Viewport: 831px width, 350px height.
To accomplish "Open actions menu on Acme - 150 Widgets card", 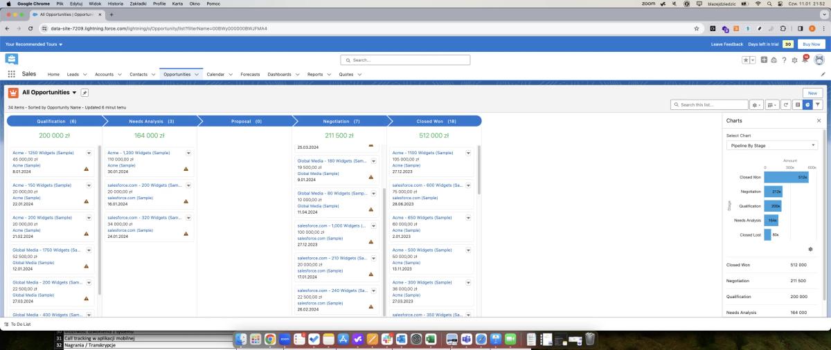I will (x=89, y=185).
